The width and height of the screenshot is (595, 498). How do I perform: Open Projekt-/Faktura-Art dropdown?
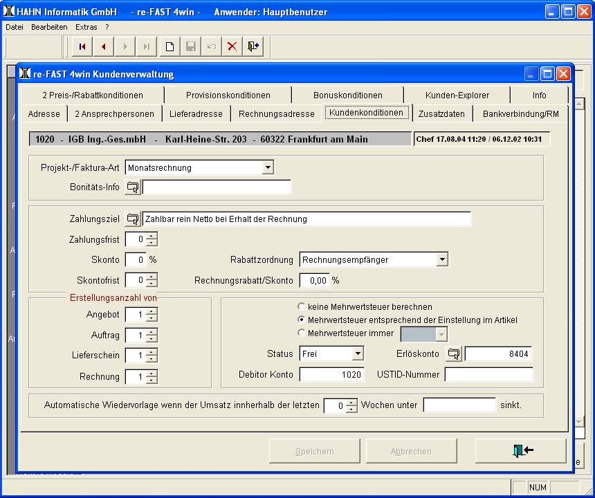pos(268,167)
